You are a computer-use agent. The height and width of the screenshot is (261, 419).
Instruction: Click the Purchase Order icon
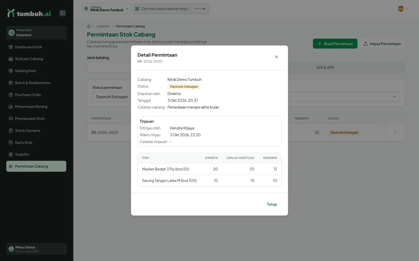pyautogui.click(x=11, y=95)
